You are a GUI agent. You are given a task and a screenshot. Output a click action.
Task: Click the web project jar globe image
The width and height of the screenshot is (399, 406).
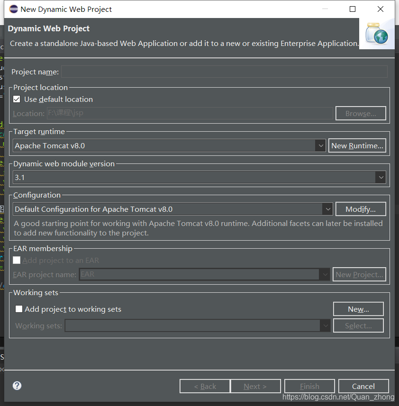click(377, 34)
